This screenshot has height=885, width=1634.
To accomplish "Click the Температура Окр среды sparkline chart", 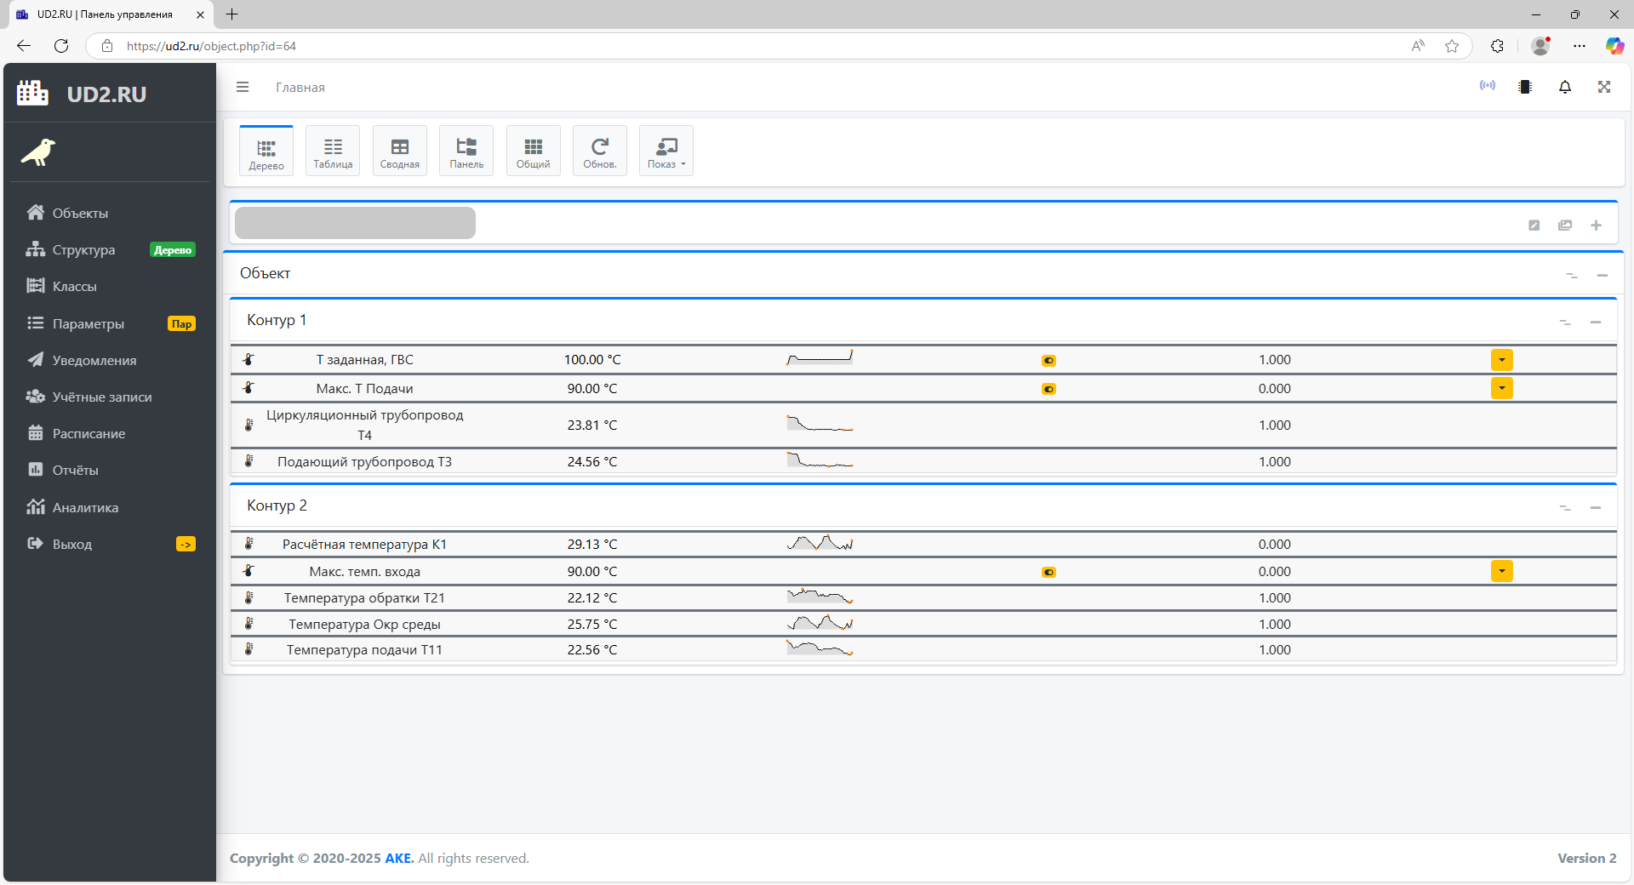I will 820,624.
